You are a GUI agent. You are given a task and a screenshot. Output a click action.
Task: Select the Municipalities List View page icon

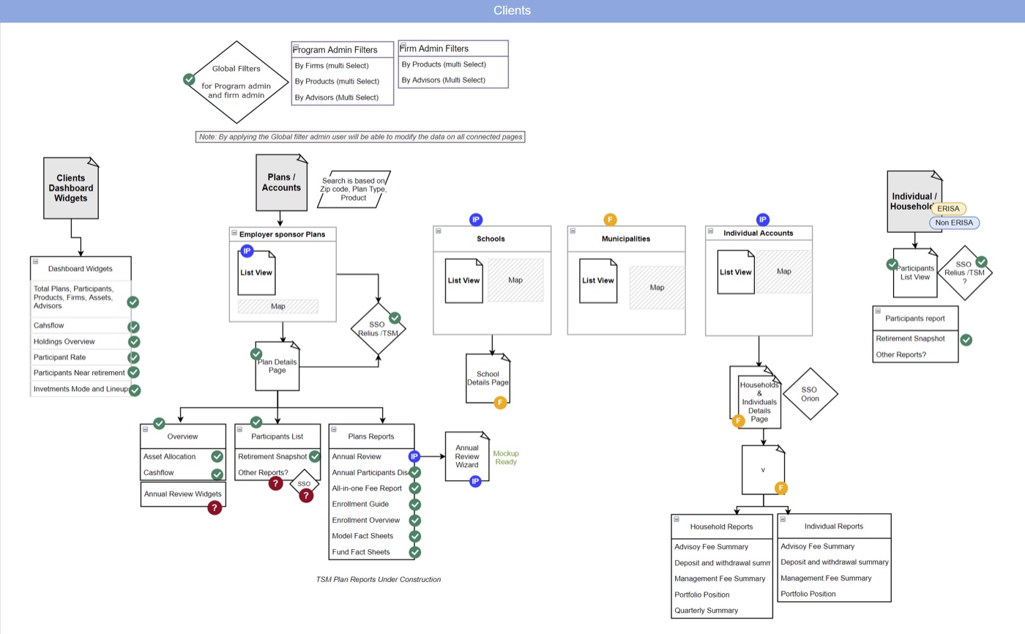598,280
